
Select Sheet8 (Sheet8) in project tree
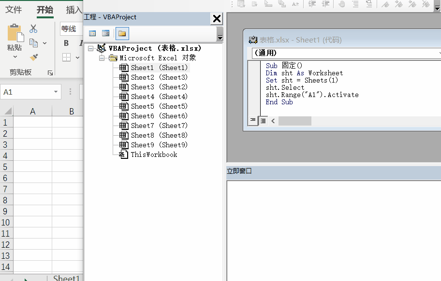[159, 135]
